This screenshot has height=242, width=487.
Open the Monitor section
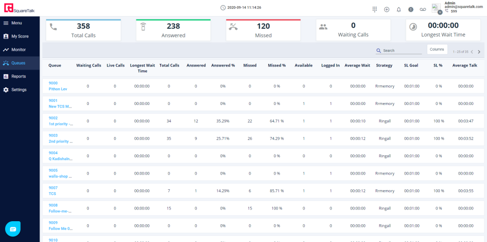[x=20, y=50]
